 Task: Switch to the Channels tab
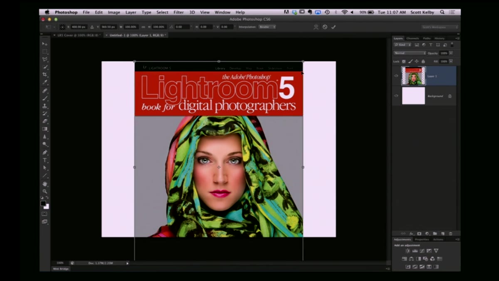click(x=413, y=38)
